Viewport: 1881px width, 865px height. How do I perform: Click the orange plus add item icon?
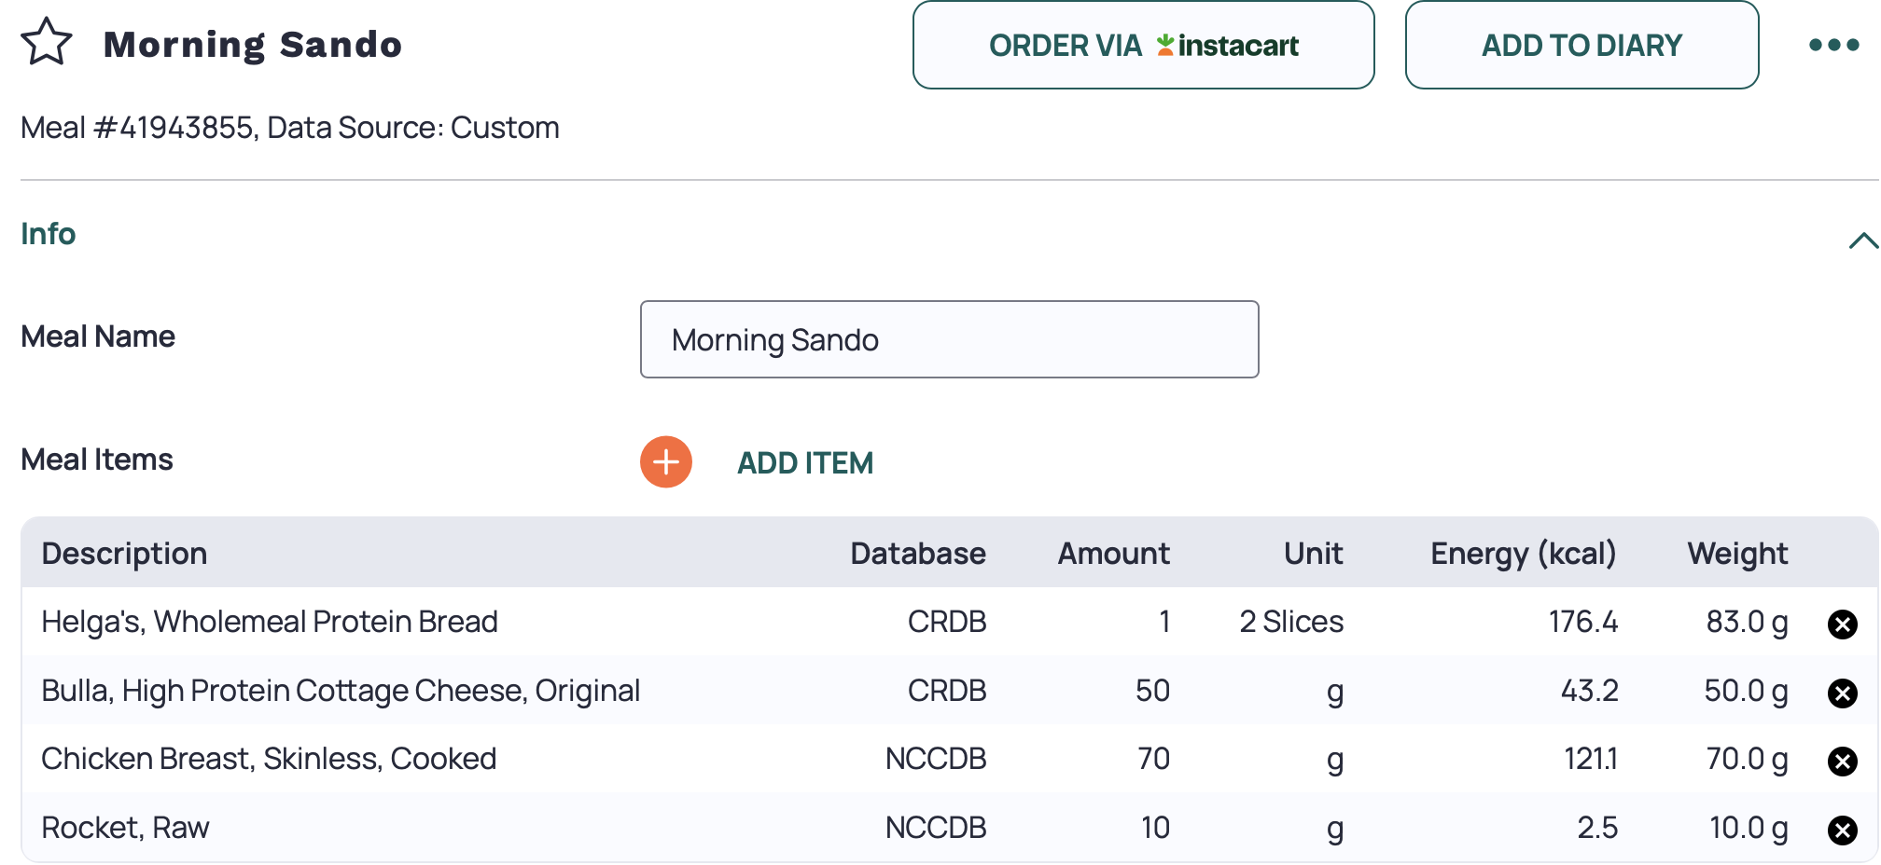665,462
